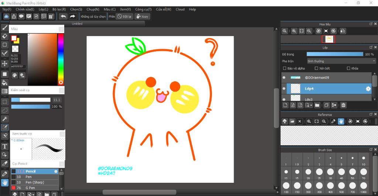Select the G Pen brush
The image size is (378, 196).
(x=30, y=188)
